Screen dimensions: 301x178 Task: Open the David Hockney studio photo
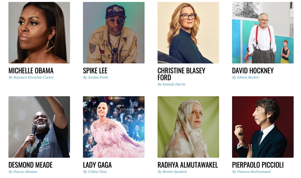pyautogui.click(x=263, y=32)
